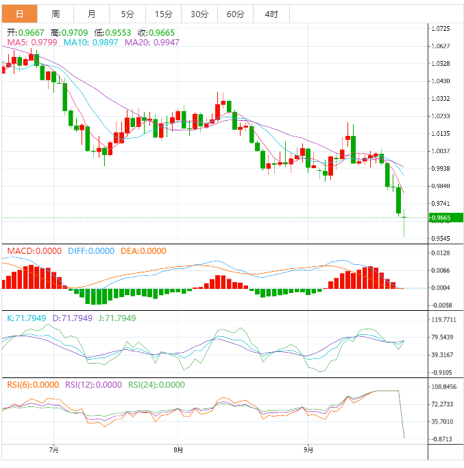
Task: Click the DEA:0.0000 indicator label
Action: click(x=143, y=251)
